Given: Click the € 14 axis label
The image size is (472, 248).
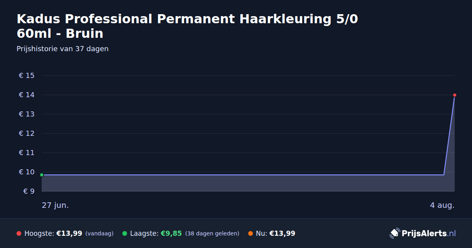Looking at the screenshot, I should click(27, 95).
